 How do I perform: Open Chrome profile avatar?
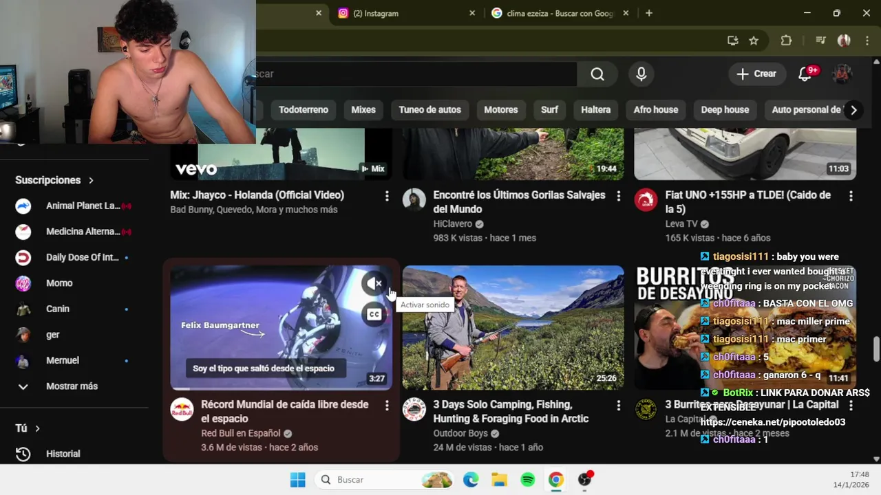(844, 41)
